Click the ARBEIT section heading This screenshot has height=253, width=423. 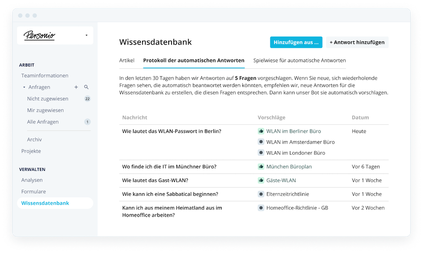click(27, 65)
